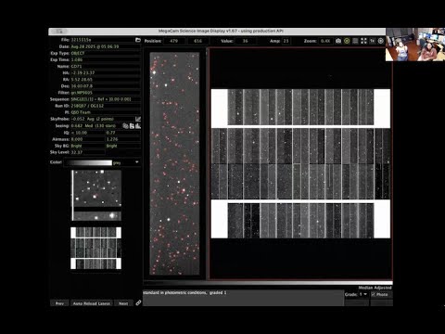Screen dimensions: 445x334
Task: Click the Zoom value field showing 0.4X
Action: (x=325, y=41)
